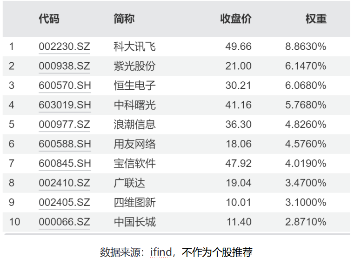Click the 恒生电子 stock name
Viewport: 354px width, 258px height.
(134, 86)
